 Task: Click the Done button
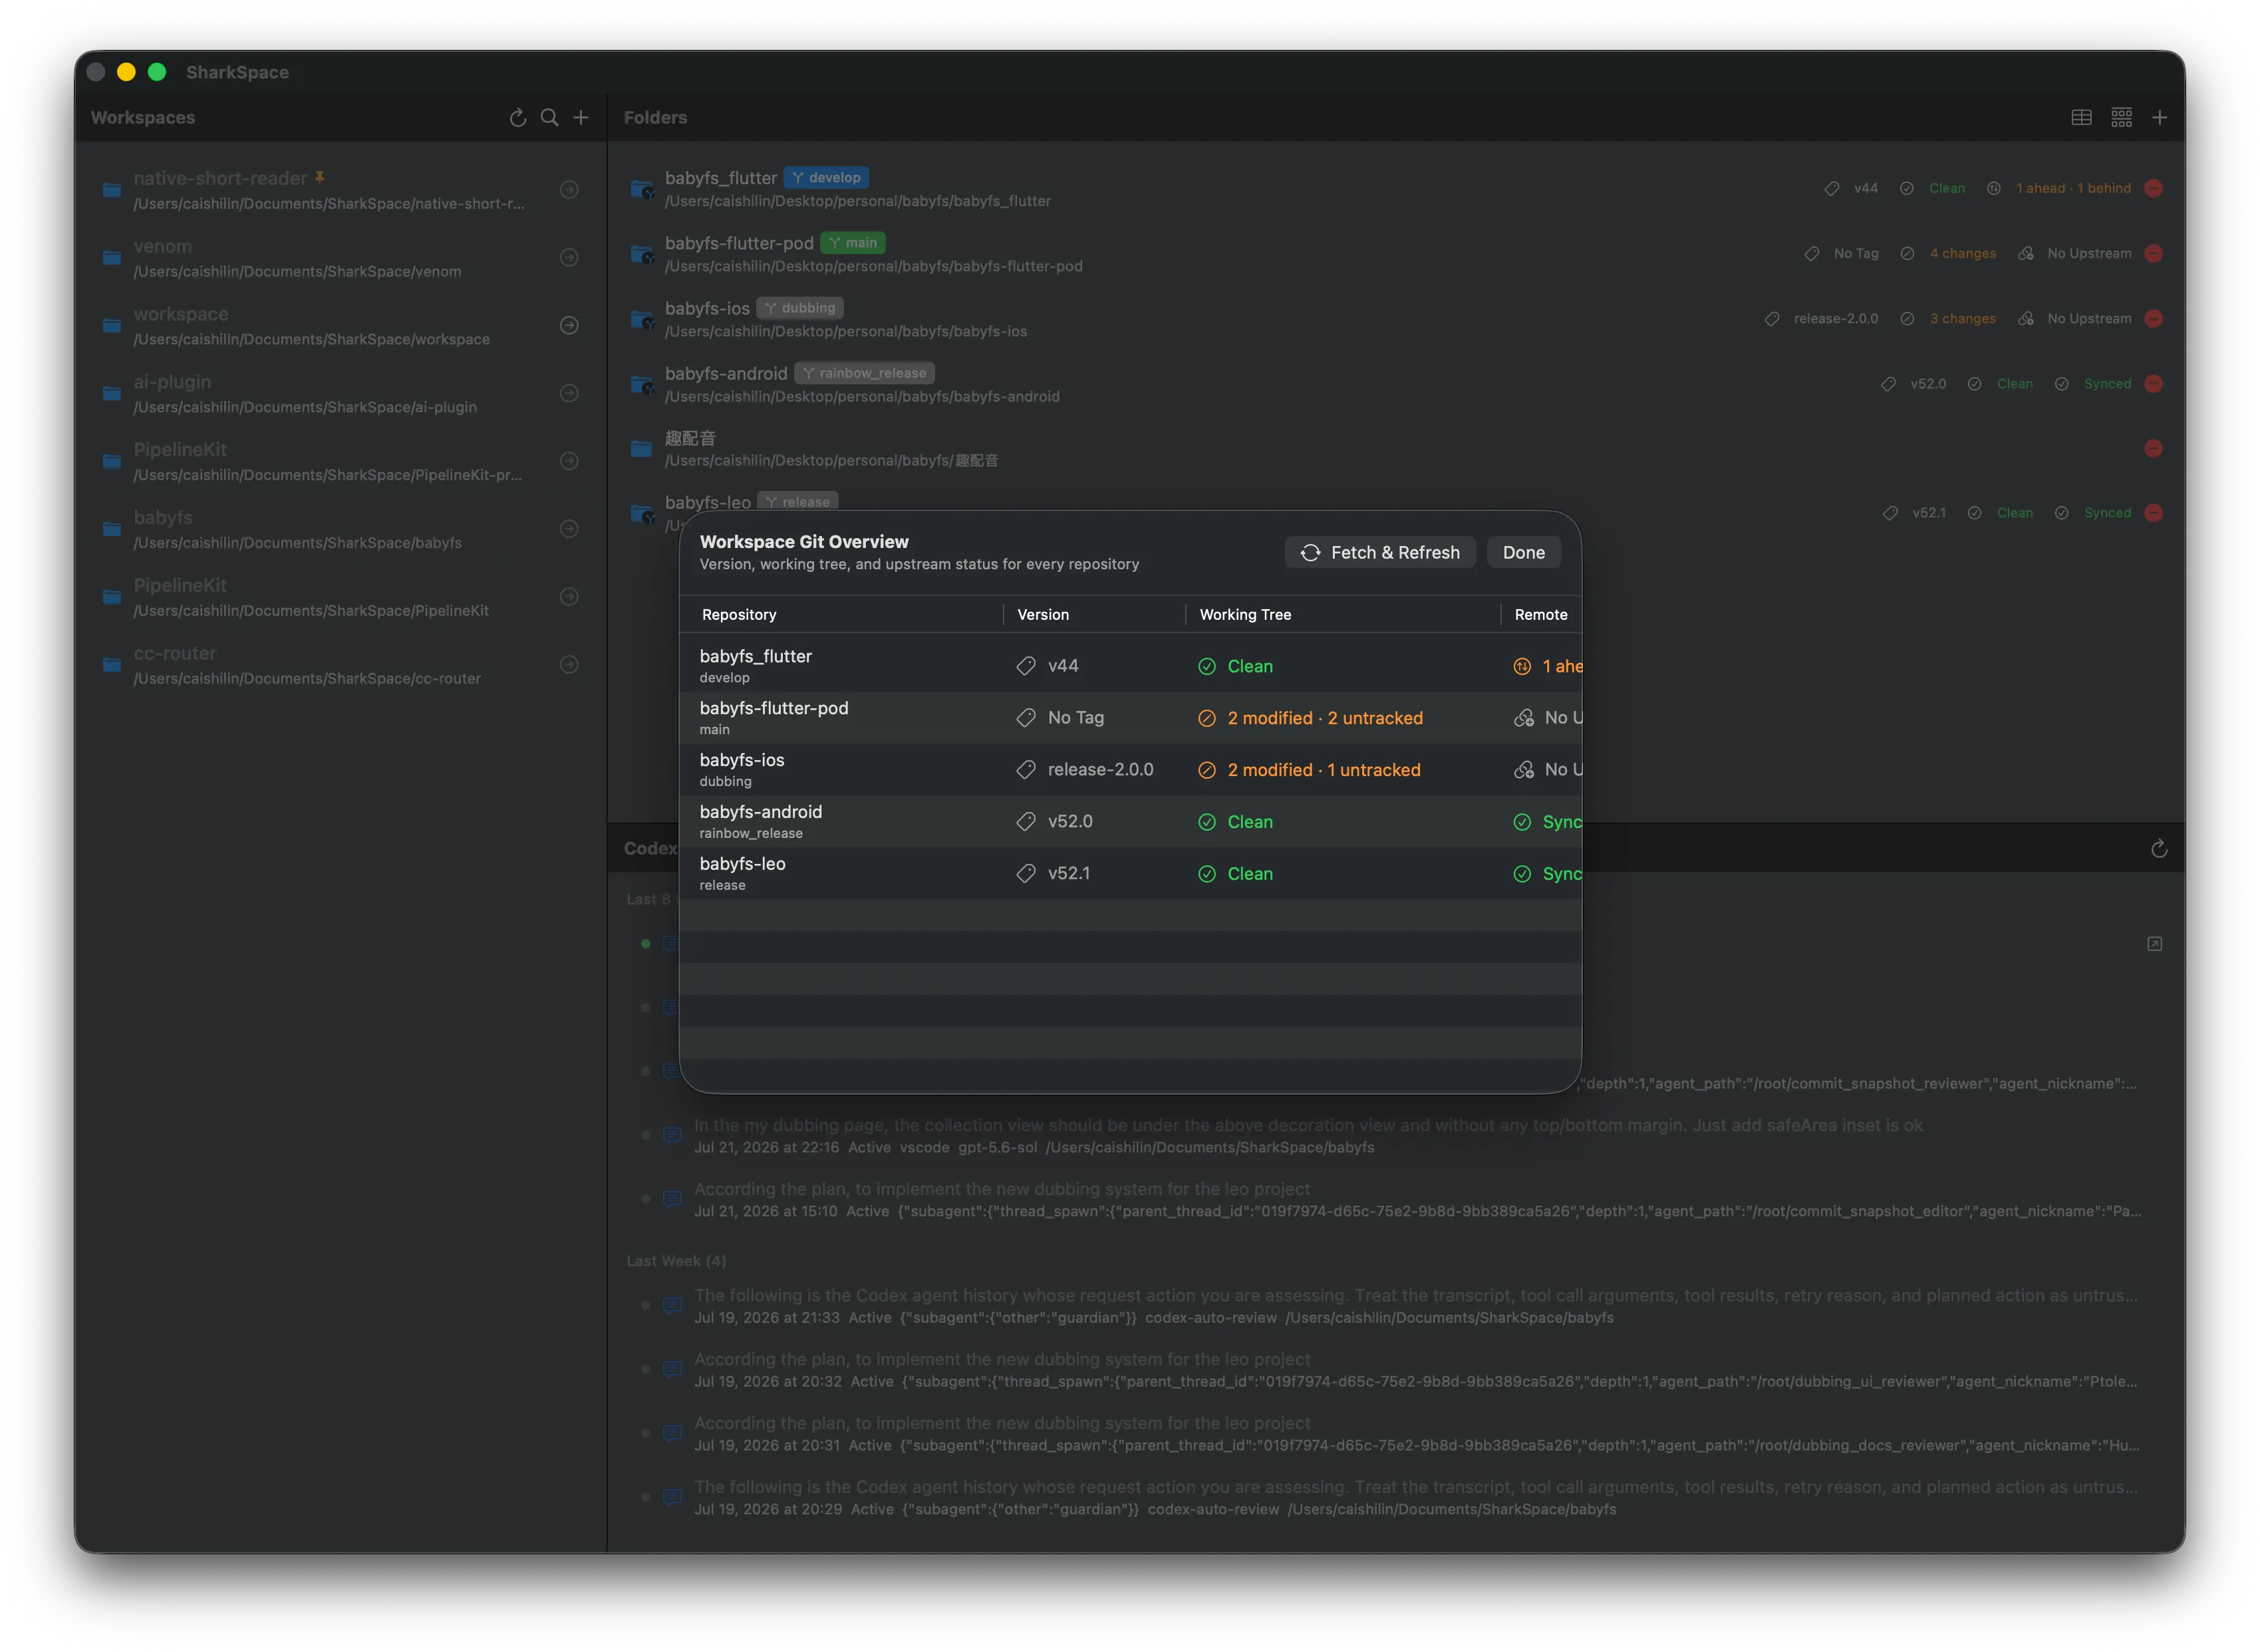pos(1523,552)
